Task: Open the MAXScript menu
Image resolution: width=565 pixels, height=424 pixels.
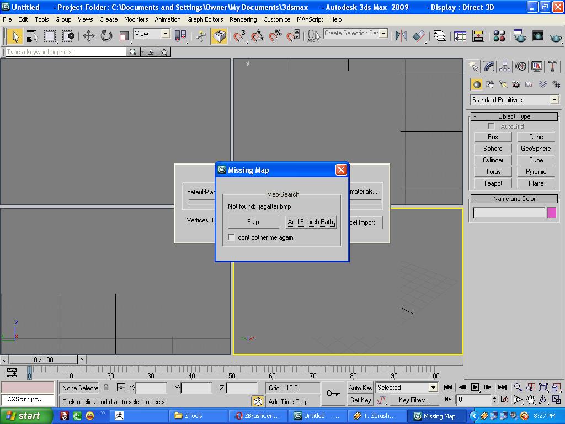Action: 310,19
